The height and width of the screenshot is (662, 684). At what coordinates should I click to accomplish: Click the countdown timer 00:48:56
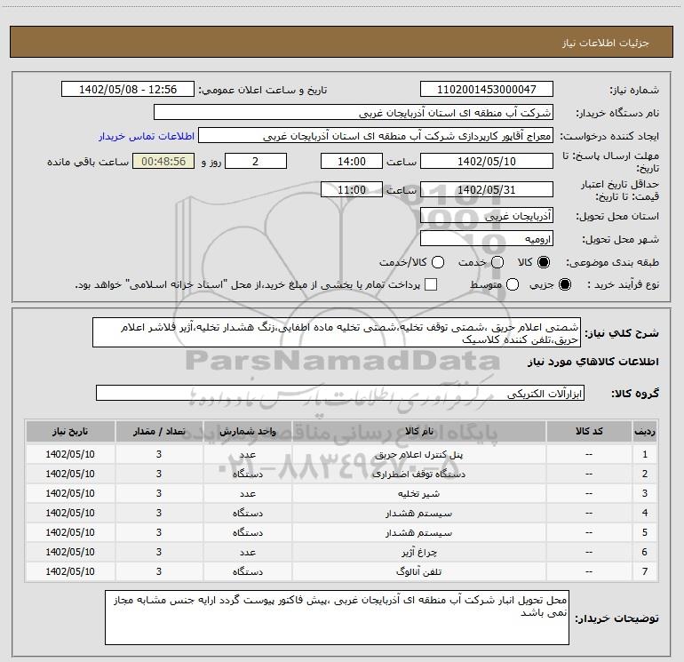163,161
